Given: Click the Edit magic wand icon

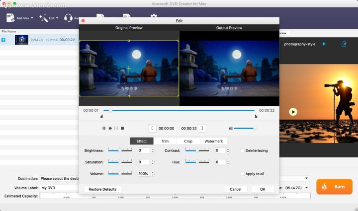Looking at the screenshot, I should click(x=43, y=18).
